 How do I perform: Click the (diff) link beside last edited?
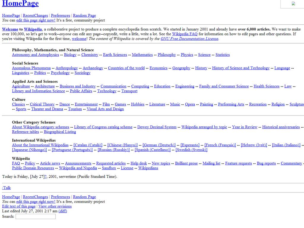click(x=63, y=211)
